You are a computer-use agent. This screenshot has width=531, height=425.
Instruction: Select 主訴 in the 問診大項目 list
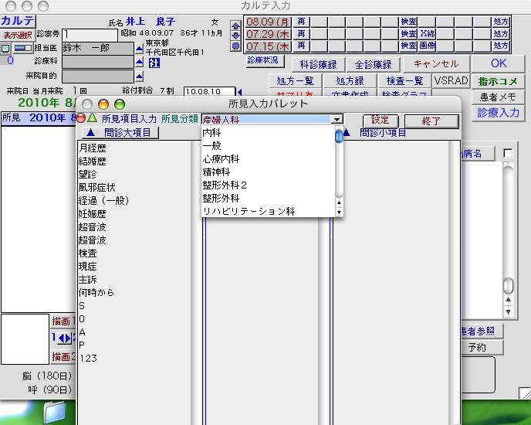pyautogui.click(x=88, y=280)
